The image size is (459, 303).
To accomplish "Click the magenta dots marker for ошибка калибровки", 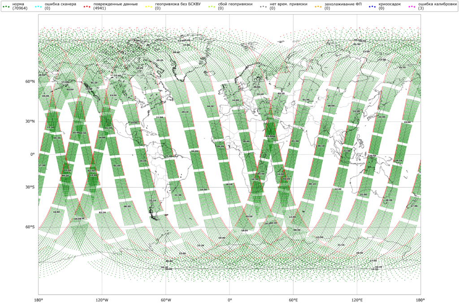I will tap(412, 6).
